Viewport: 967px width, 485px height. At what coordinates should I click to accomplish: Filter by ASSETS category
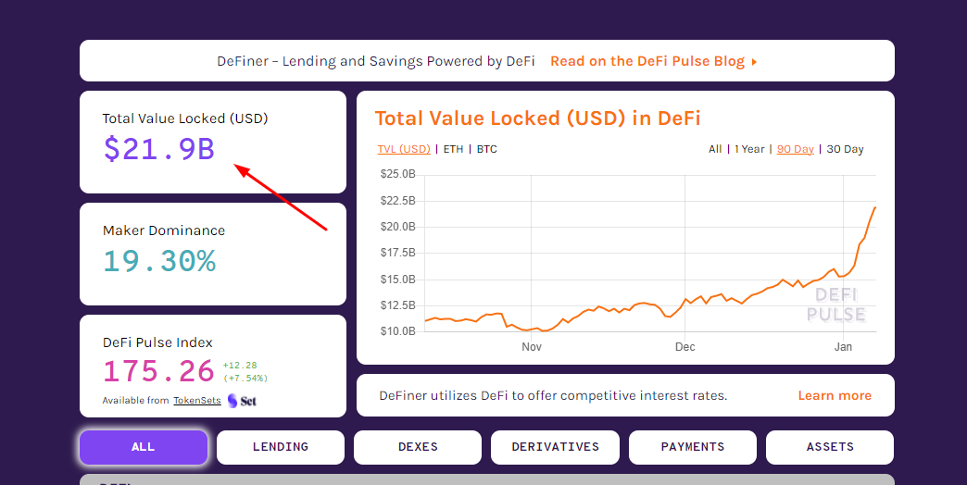tap(830, 447)
